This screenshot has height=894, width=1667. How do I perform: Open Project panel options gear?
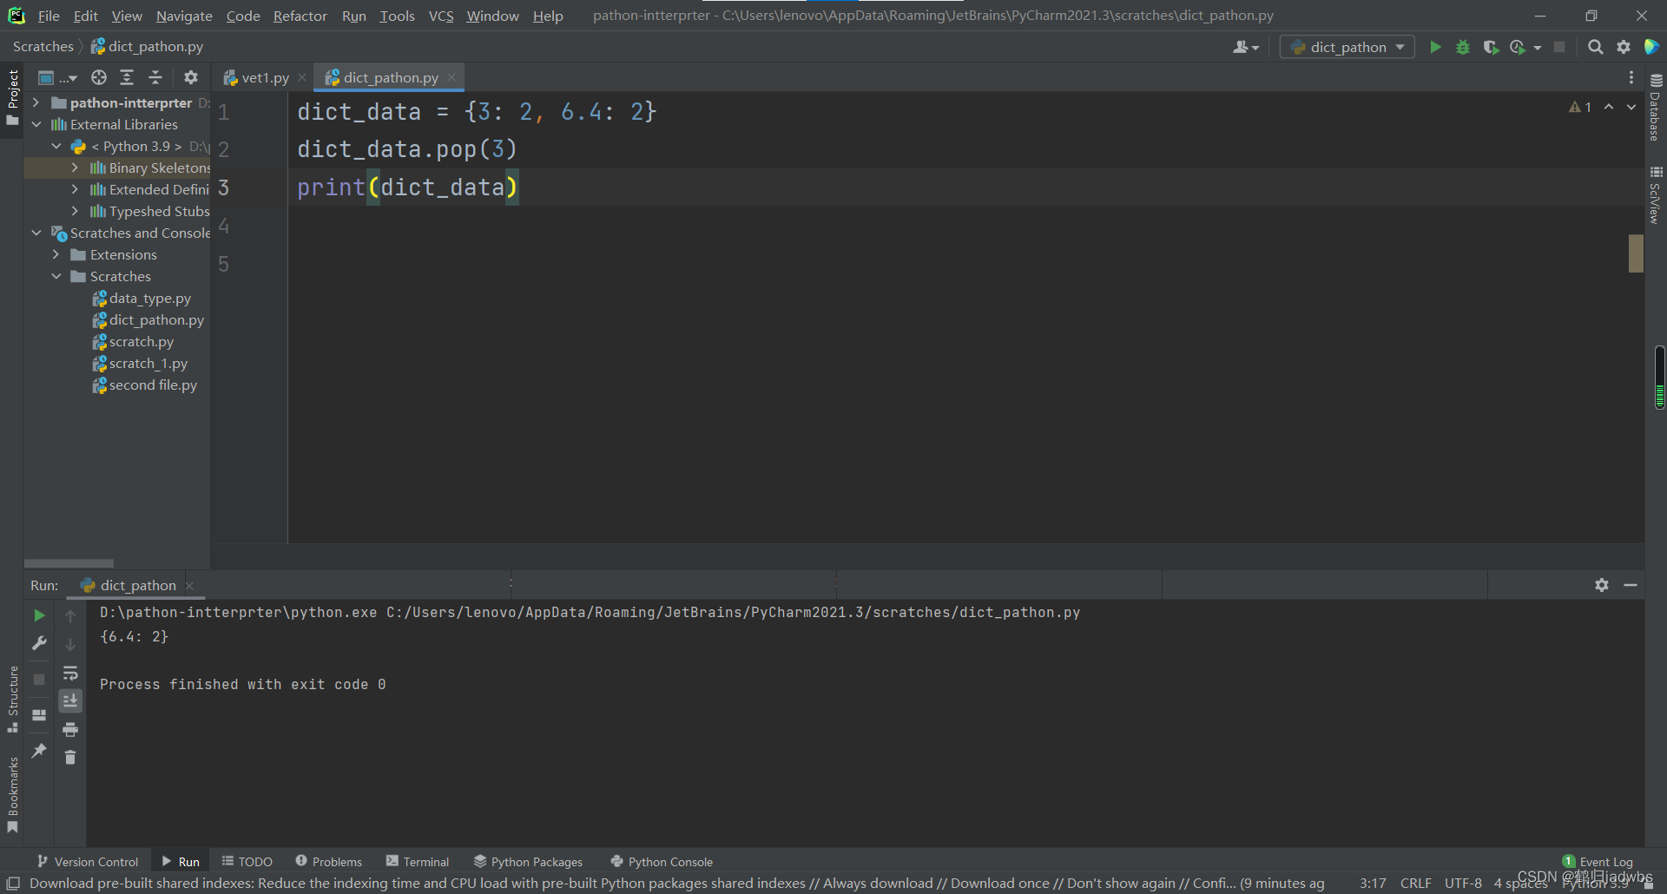[191, 77]
